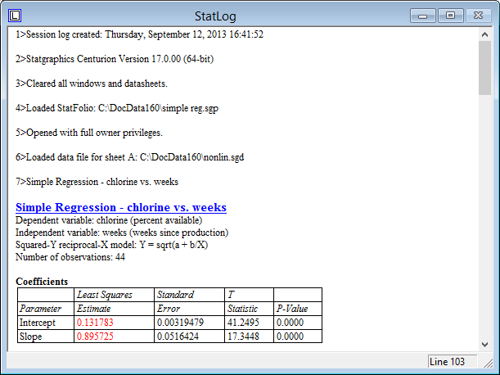500x375 pixels.
Task: Click the scroll up arrow
Action: 484,36
